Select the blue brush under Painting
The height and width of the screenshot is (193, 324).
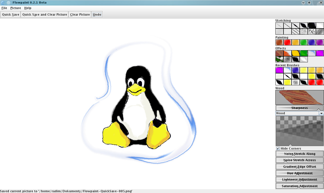click(312, 42)
